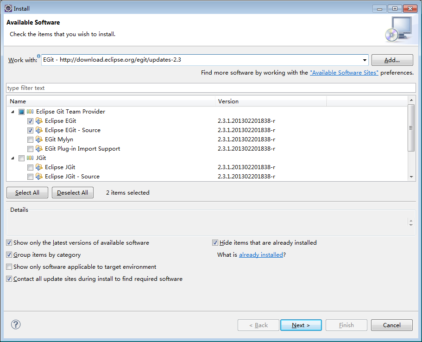Toggle Group items by category checkbox
Viewport: 422px width, 342px height.
pos(9,255)
